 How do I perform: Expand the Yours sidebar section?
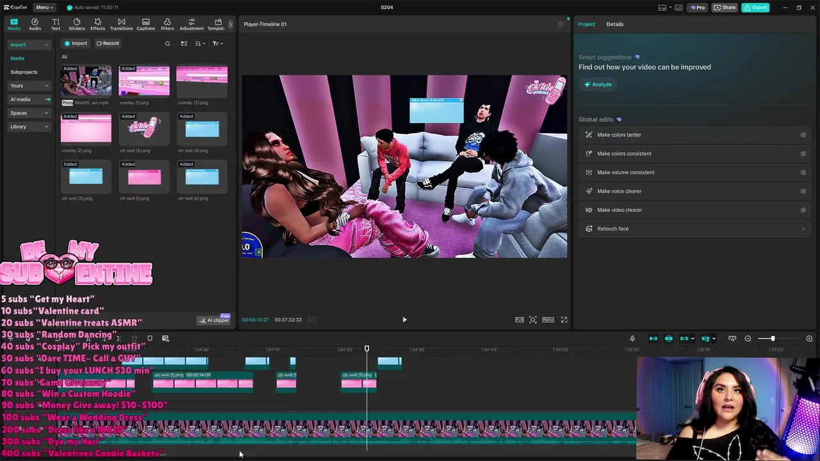coord(29,86)
